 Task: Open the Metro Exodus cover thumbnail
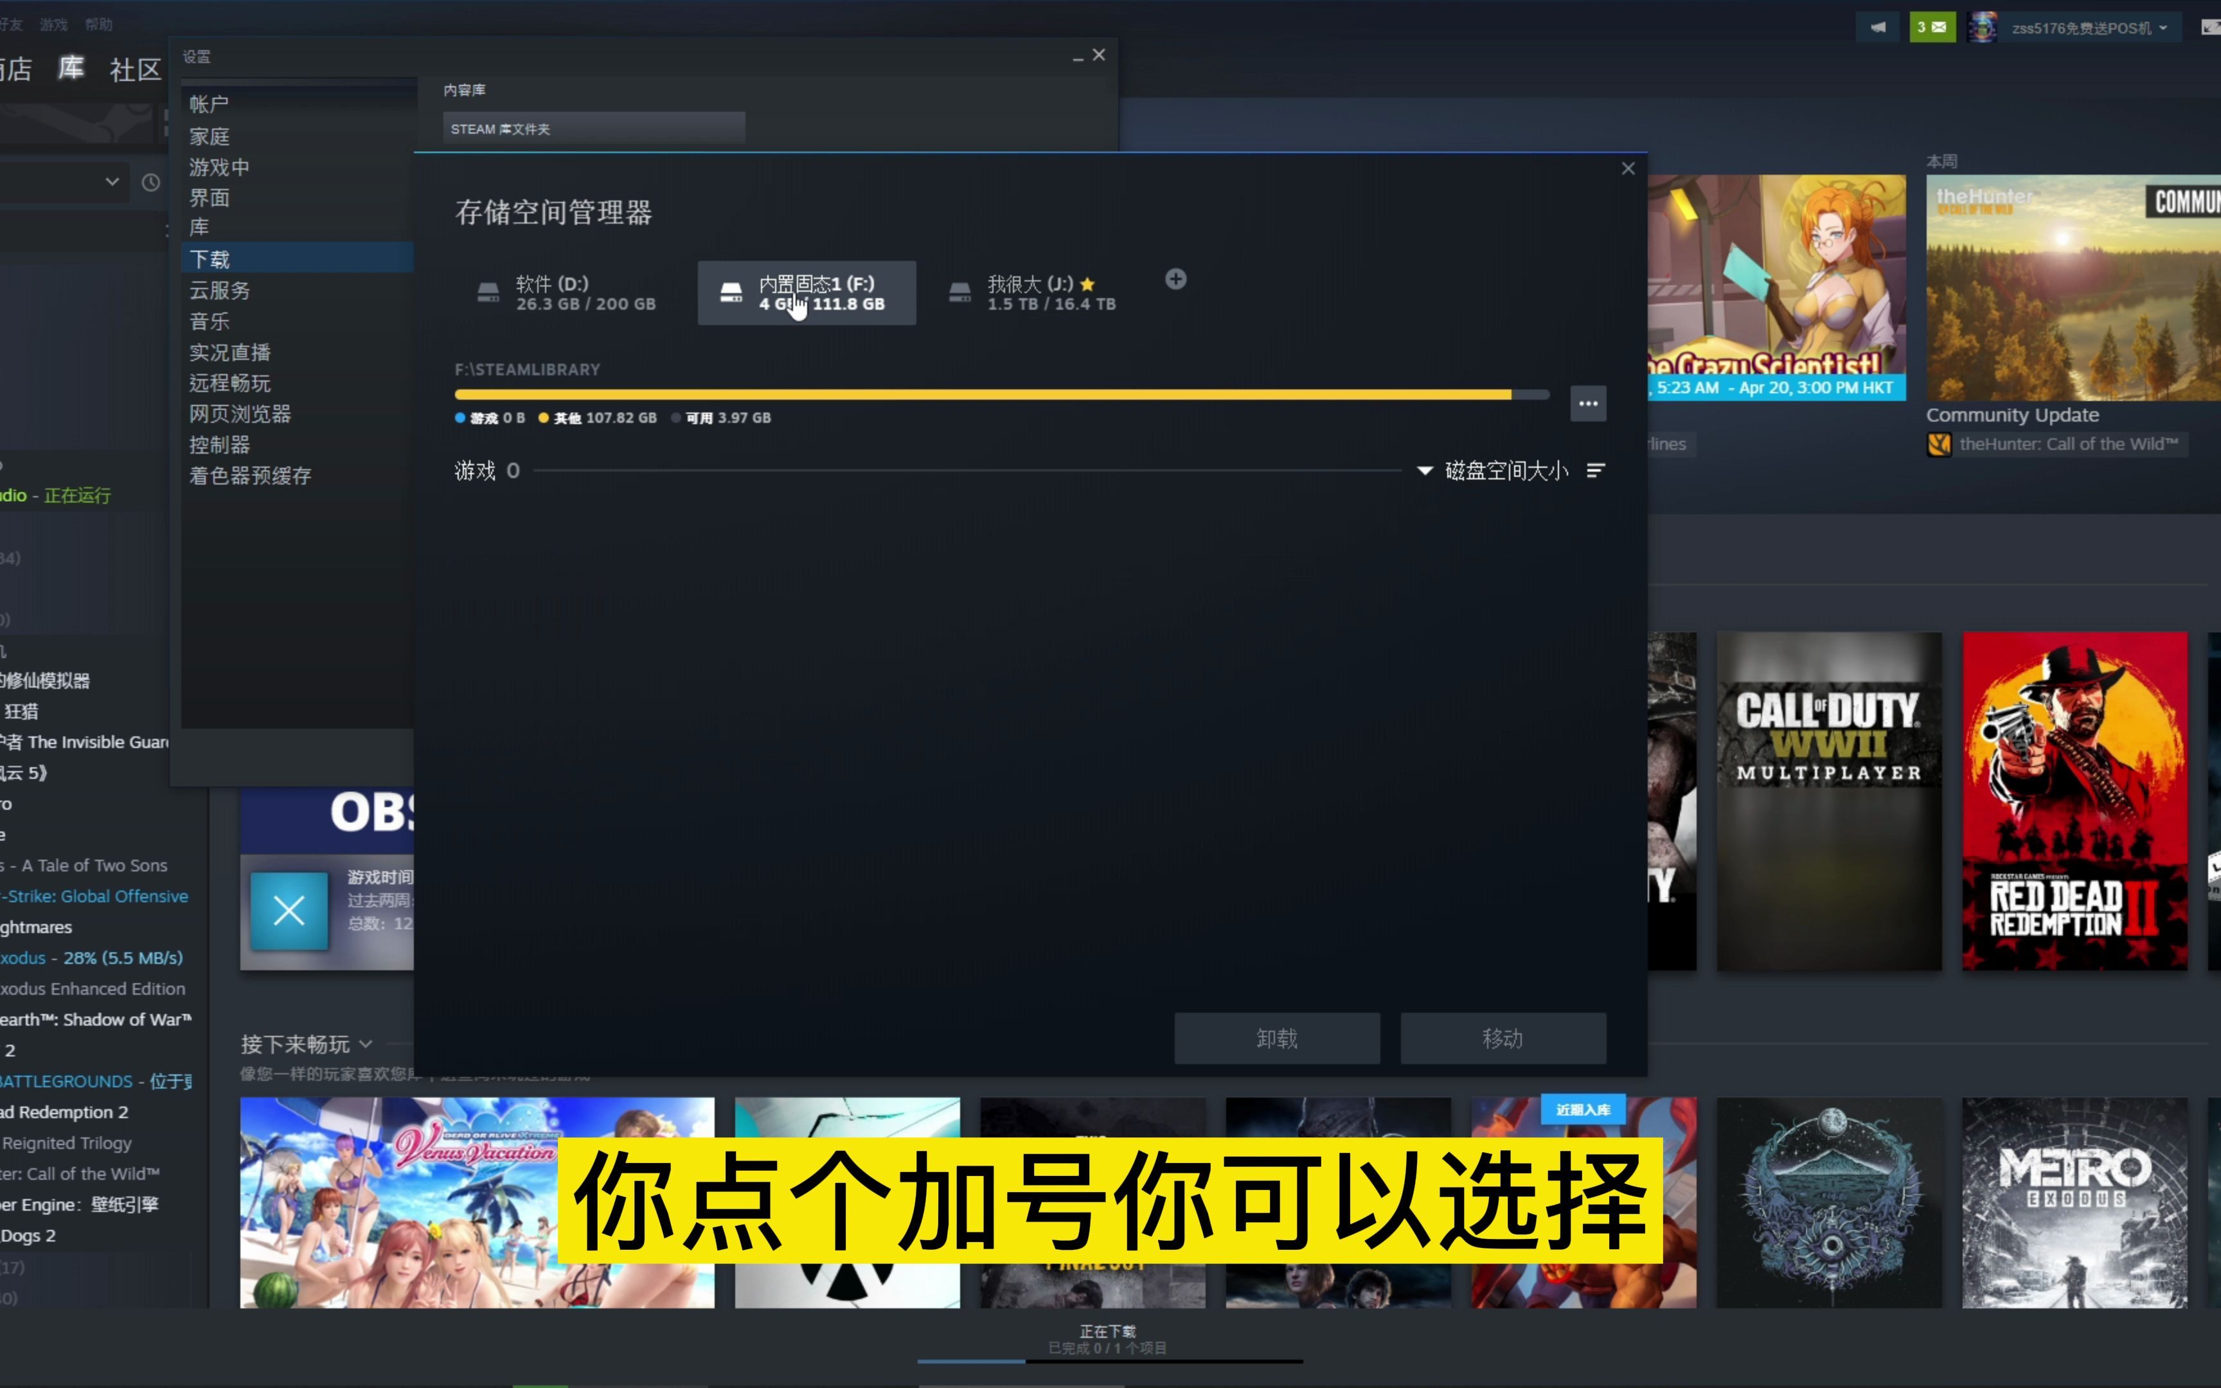coord(2074,1202)
